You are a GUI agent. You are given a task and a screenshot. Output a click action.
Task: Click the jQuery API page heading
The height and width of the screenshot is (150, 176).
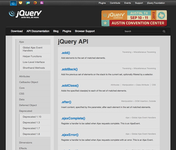click(73, 42)
